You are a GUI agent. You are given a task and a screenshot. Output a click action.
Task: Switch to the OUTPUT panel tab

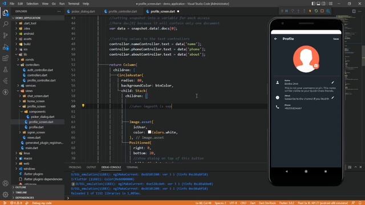pos(91,167)
